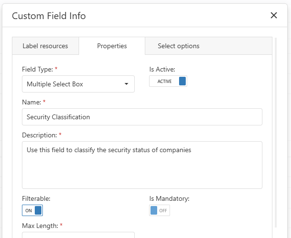Click the Is Mandatory label text
This screenshot has width=291, height=238.
[169, 198]
